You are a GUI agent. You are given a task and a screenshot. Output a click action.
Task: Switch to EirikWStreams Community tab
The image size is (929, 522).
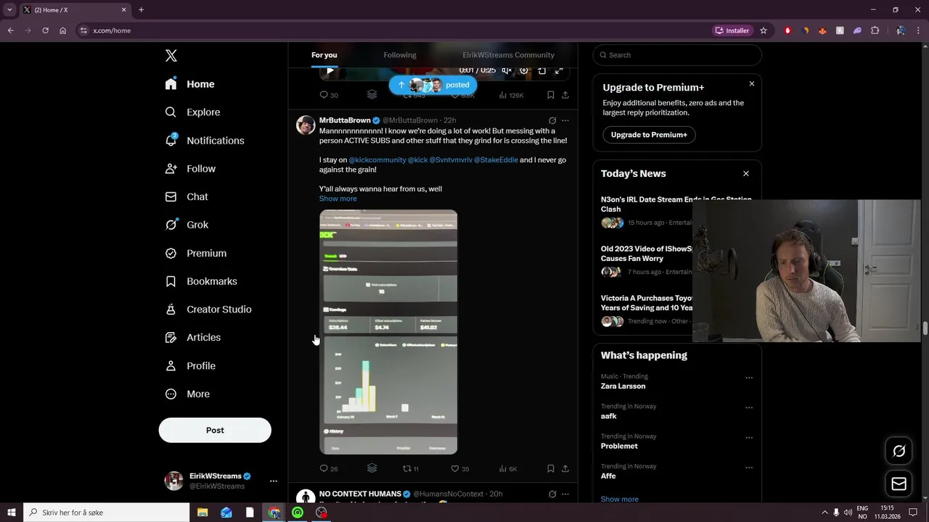click(x=508, y=55)
